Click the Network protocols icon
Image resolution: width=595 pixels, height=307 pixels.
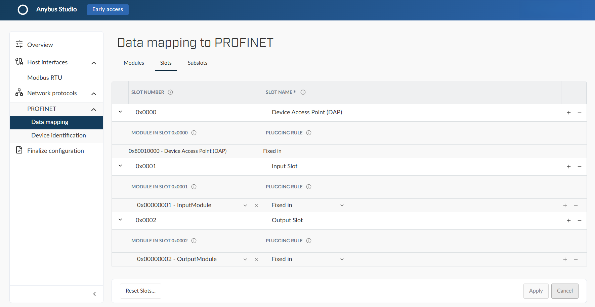click(19, 93)
